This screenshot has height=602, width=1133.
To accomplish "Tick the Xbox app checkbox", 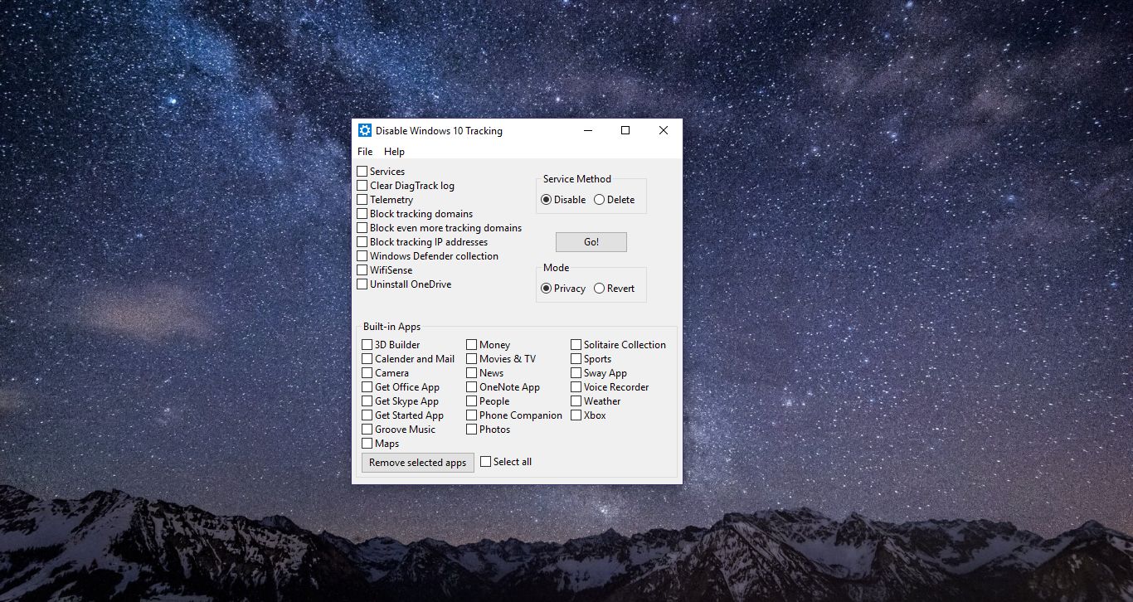I will 576,415.
